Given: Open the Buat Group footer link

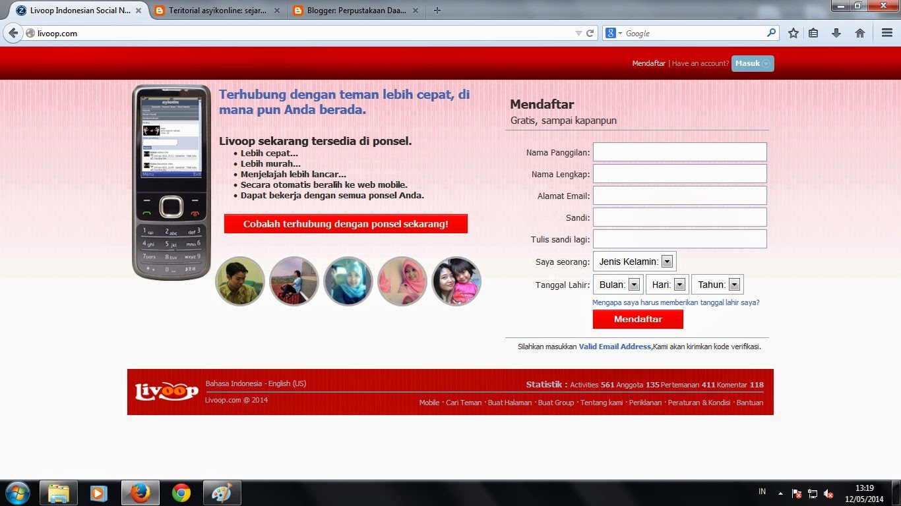Looking at the screenshot, I should coord(556,403).
